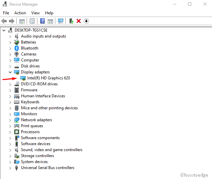
Task: Click the Firmware chip icon
Action: click(x=17, y=90)
